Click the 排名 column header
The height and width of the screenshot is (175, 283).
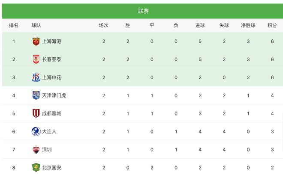14,25
